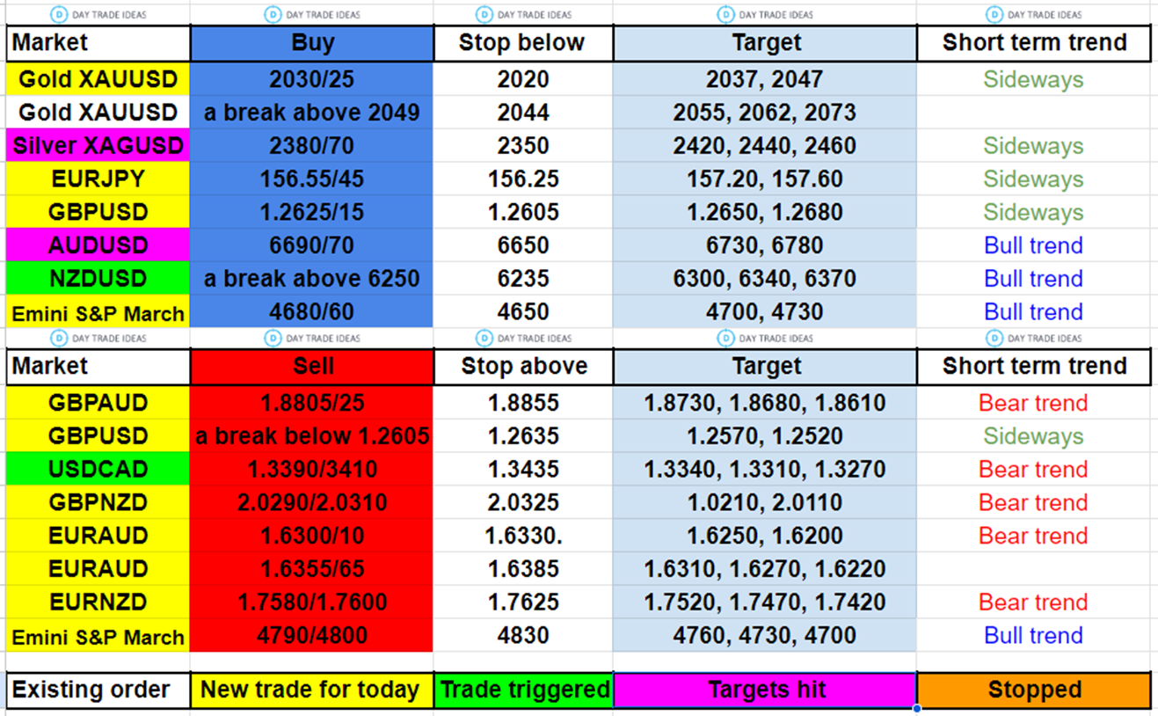Click the EURJPY stop value 156.25

click(x=523, y=179)
